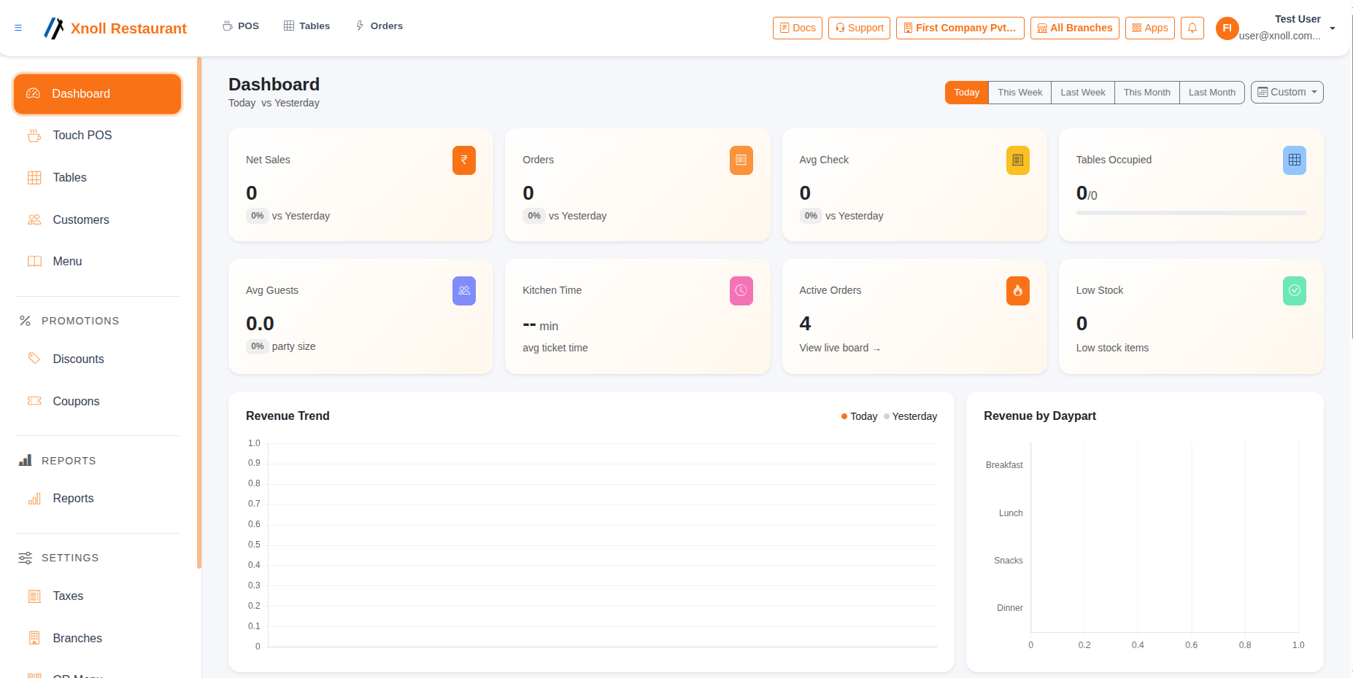1353x678 pixels.
Task: Select the Last Week date range
Action: click(1082, 93)
